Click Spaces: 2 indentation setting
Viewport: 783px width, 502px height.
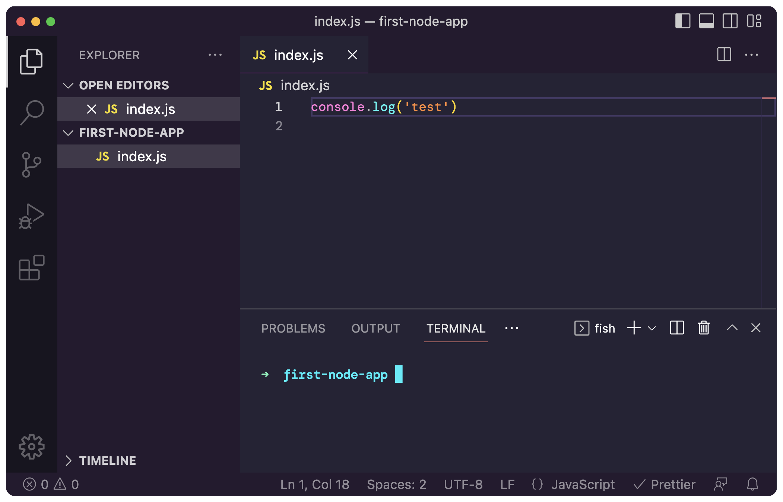coord(396,484)
